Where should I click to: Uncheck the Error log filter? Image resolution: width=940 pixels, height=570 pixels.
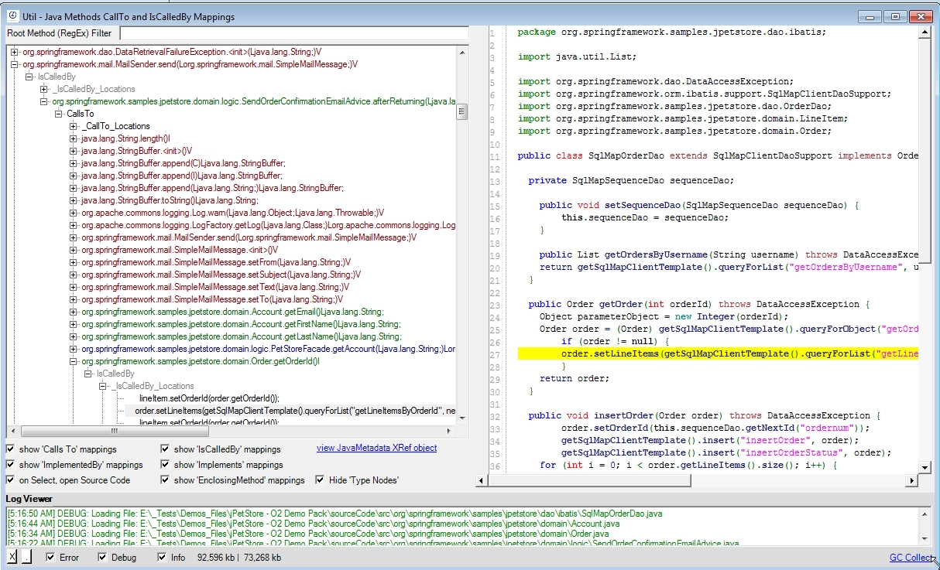click(x=50, y=557)
